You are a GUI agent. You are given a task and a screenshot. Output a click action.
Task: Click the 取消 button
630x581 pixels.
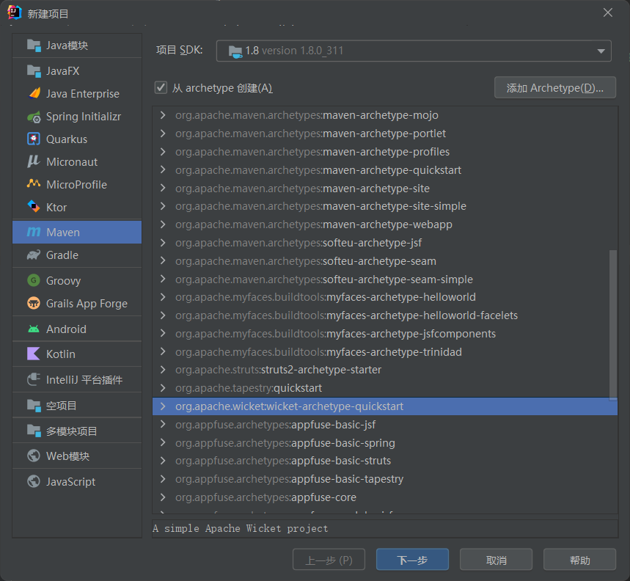497,560
